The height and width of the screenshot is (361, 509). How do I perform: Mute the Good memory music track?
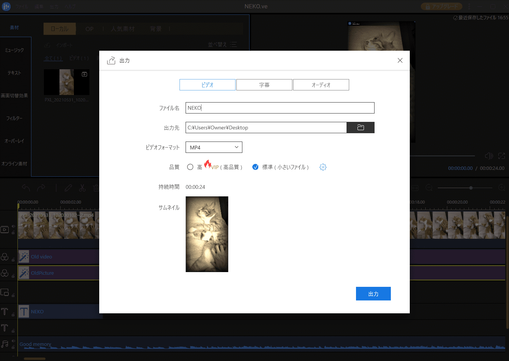(x=13, y=341)
